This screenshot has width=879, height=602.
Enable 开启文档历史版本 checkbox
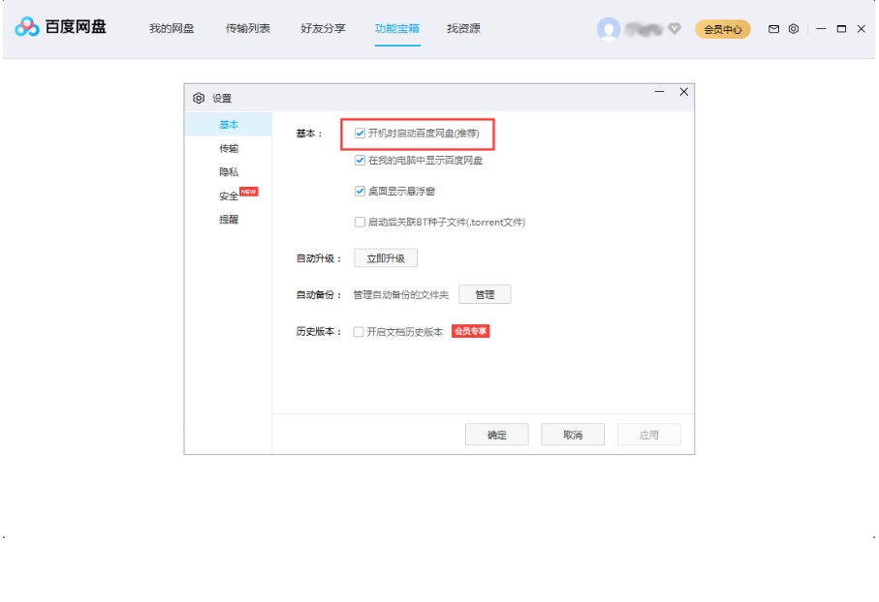pos(359,332)
